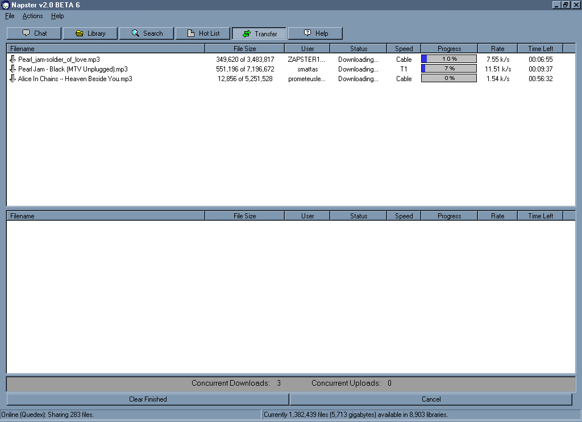This screenshot has height=422, width=582.
Task: Click uploads pane File Size column header
Action: tap(244, 216)
